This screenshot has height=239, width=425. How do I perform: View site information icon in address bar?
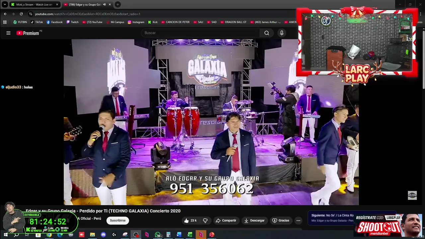pos(31,14)
